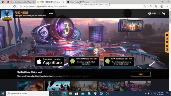Open Edge Settings and more menu
This screenshot has width=171, height=96.
(168, 6)
